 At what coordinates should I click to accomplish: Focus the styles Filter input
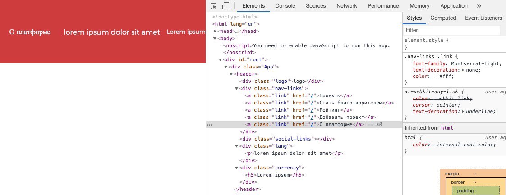[452, 30]
